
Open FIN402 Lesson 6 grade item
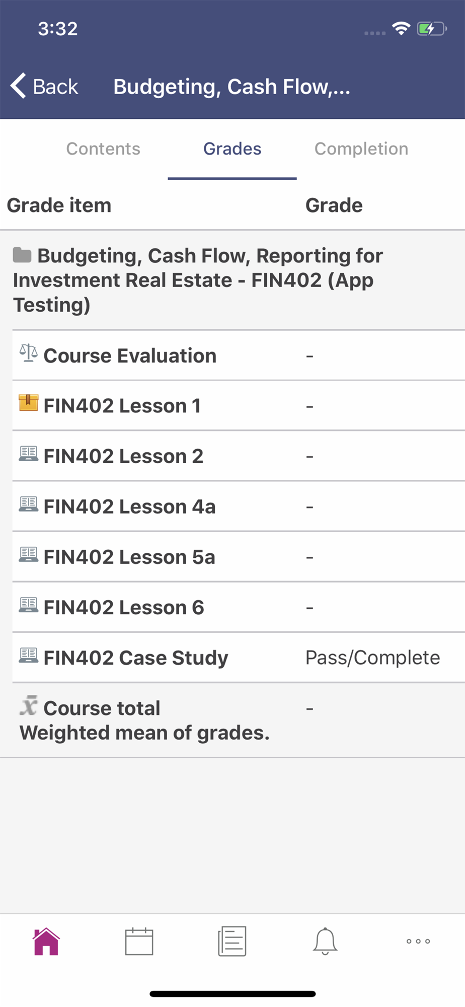124,608
